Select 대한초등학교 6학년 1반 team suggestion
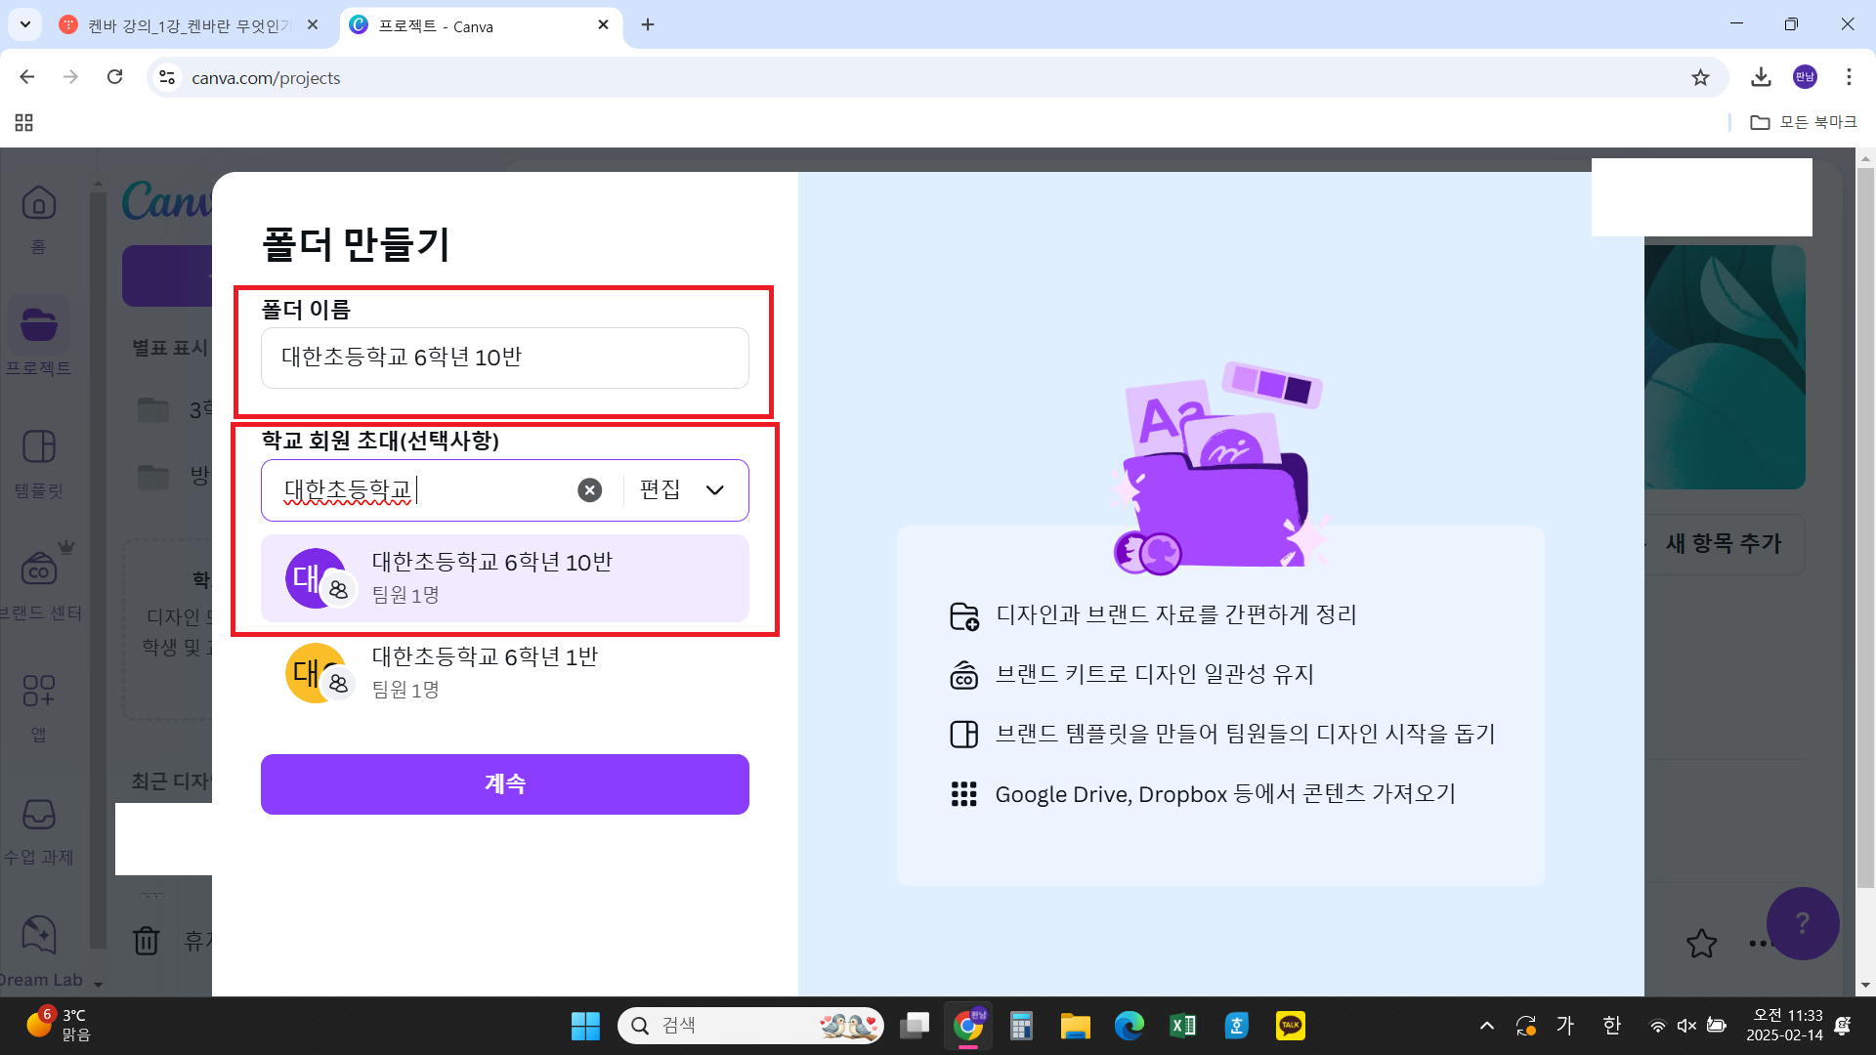 [505, 673]
